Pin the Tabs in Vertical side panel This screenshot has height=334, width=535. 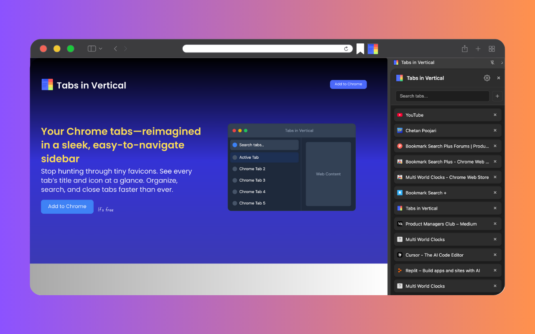click(x=492, y=63)
